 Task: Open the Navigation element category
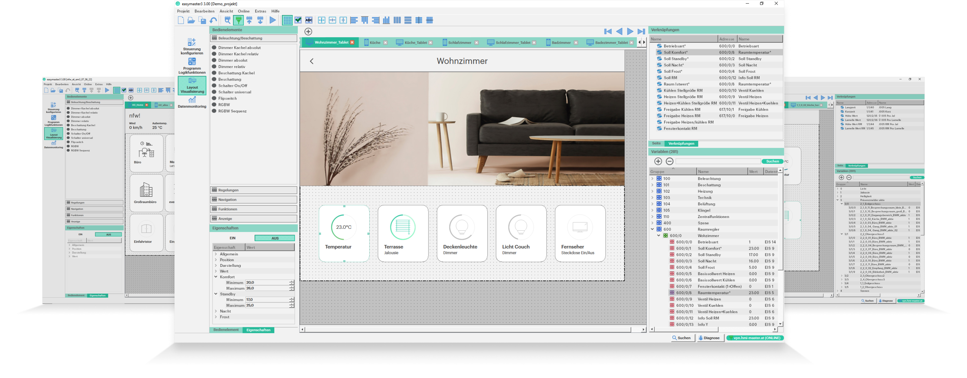[x=253, y=200]
